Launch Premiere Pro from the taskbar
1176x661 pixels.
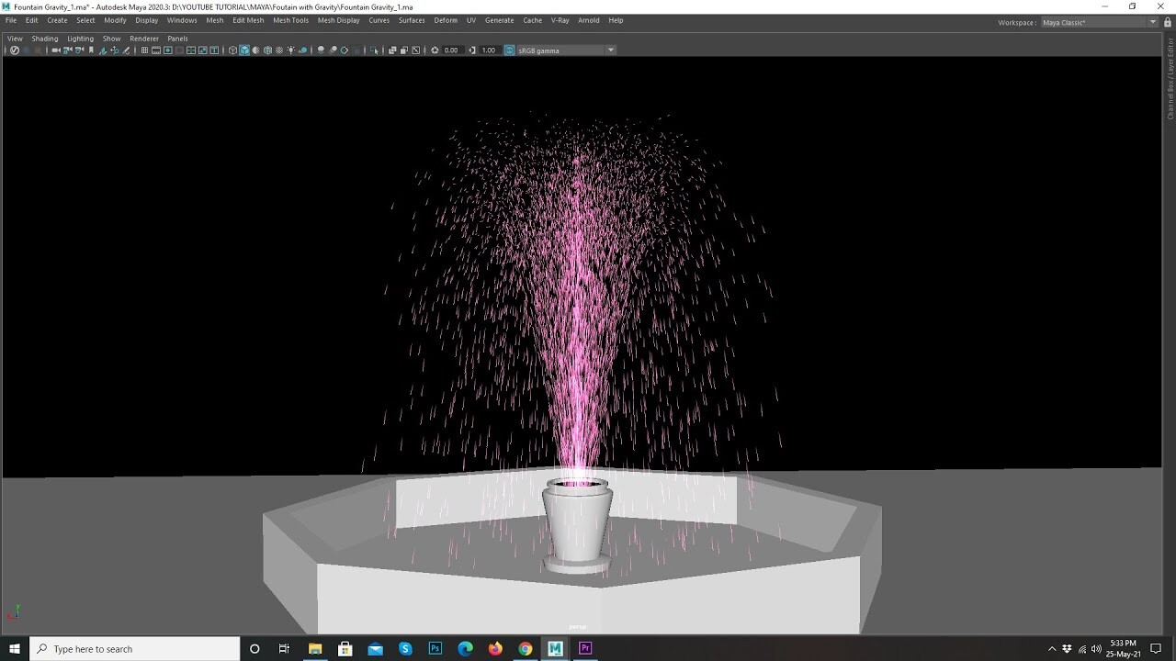coord(585,648)
